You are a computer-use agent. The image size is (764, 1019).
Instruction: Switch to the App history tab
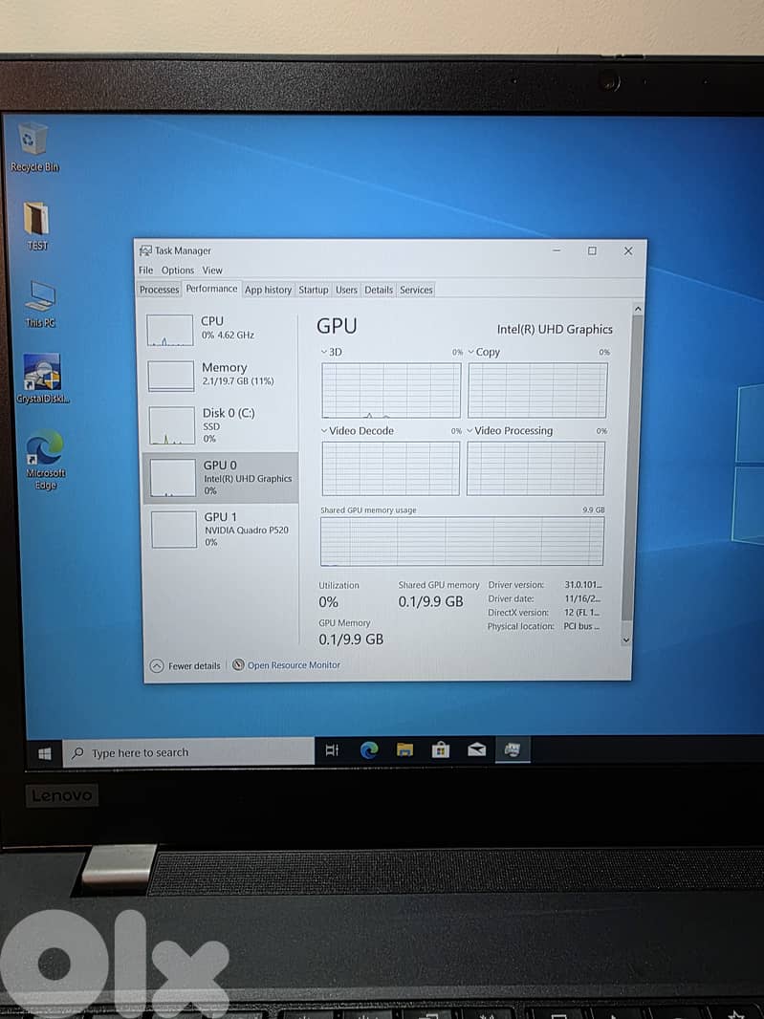pos(268,290)
